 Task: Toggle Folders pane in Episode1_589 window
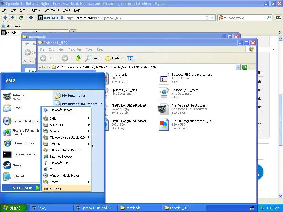coord(114,58)
